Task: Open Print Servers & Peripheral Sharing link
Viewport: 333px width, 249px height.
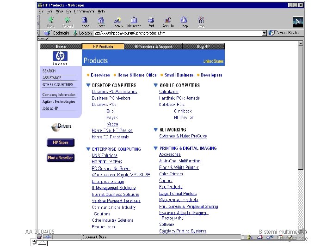Action: (x=189, y=206)
